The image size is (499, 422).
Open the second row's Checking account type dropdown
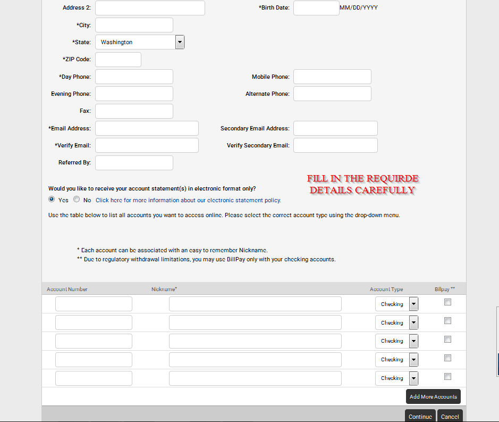[x=413, y=322]
